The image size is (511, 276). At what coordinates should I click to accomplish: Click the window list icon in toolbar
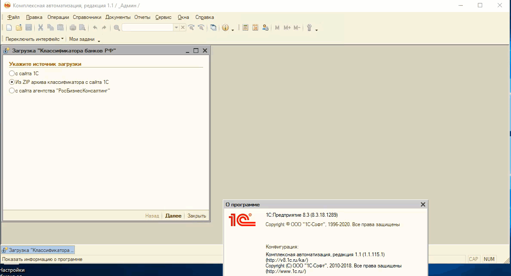click(x=213, y=28)
